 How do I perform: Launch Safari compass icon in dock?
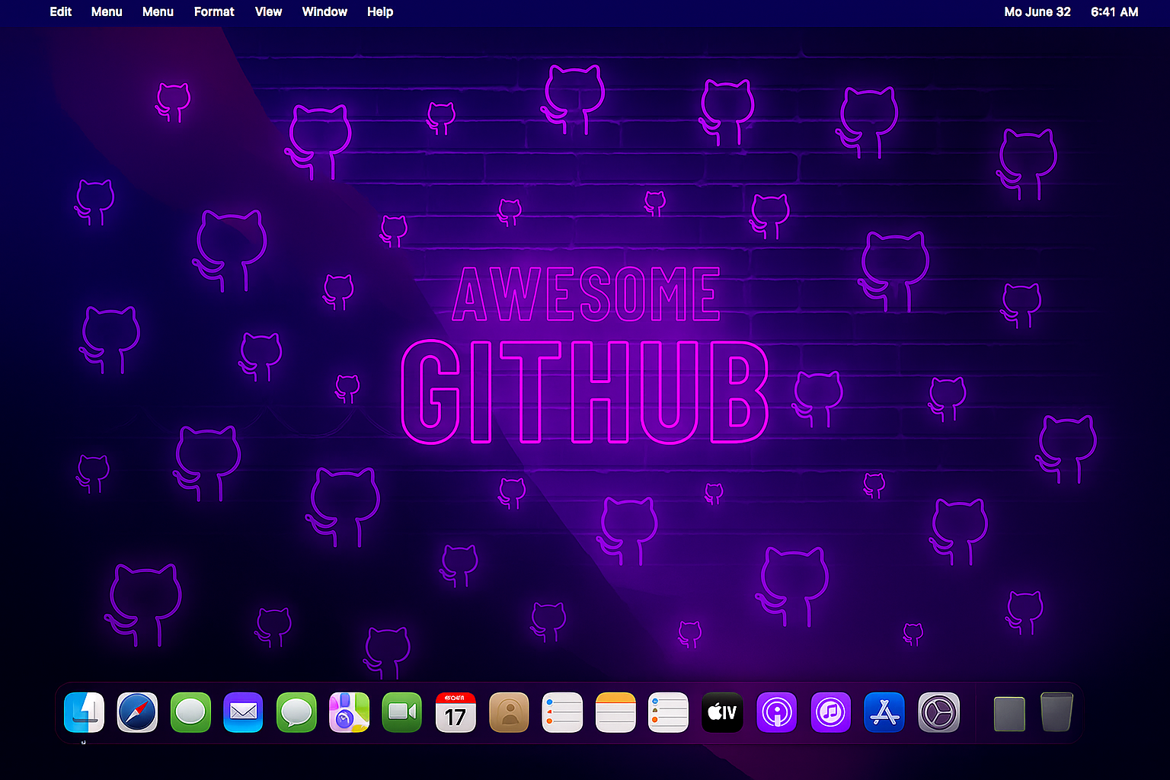[x=137, y=712]
